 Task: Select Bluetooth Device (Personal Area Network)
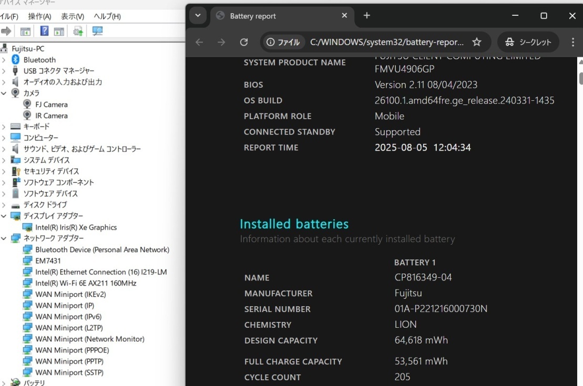point(102,249)
